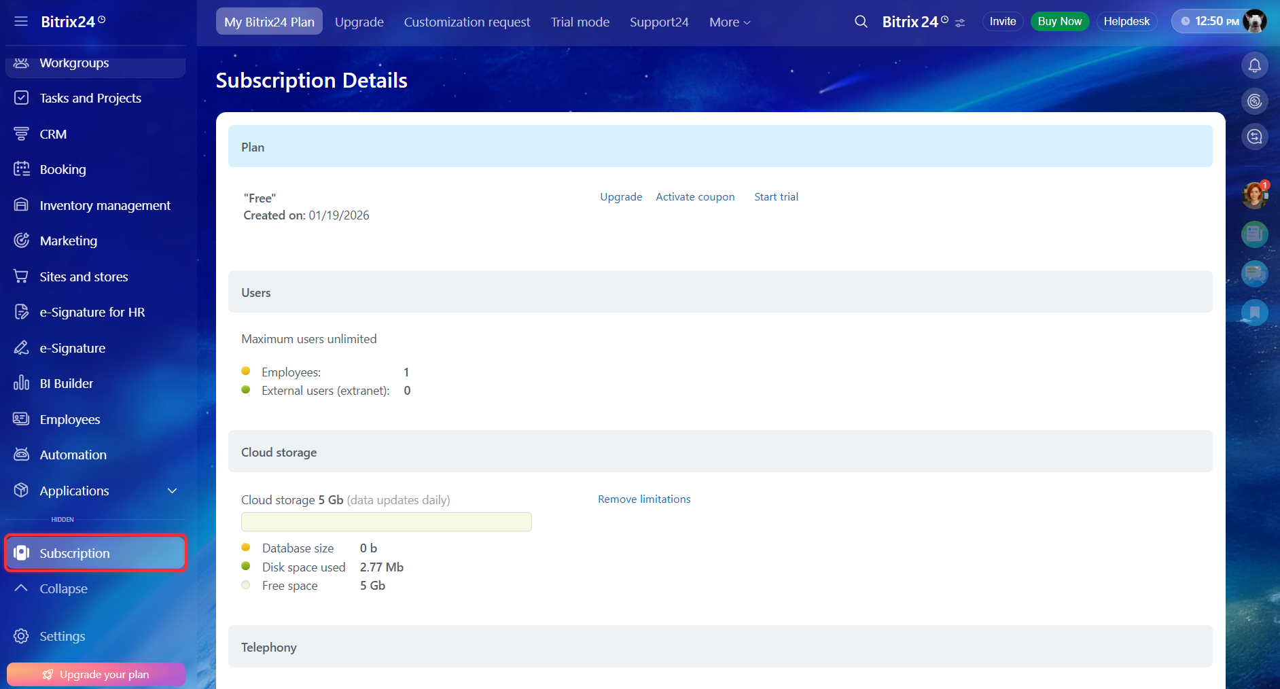1280x689 pixels.
Task: Open the CRM sidebar section
Action: click(x=53, y=134)
